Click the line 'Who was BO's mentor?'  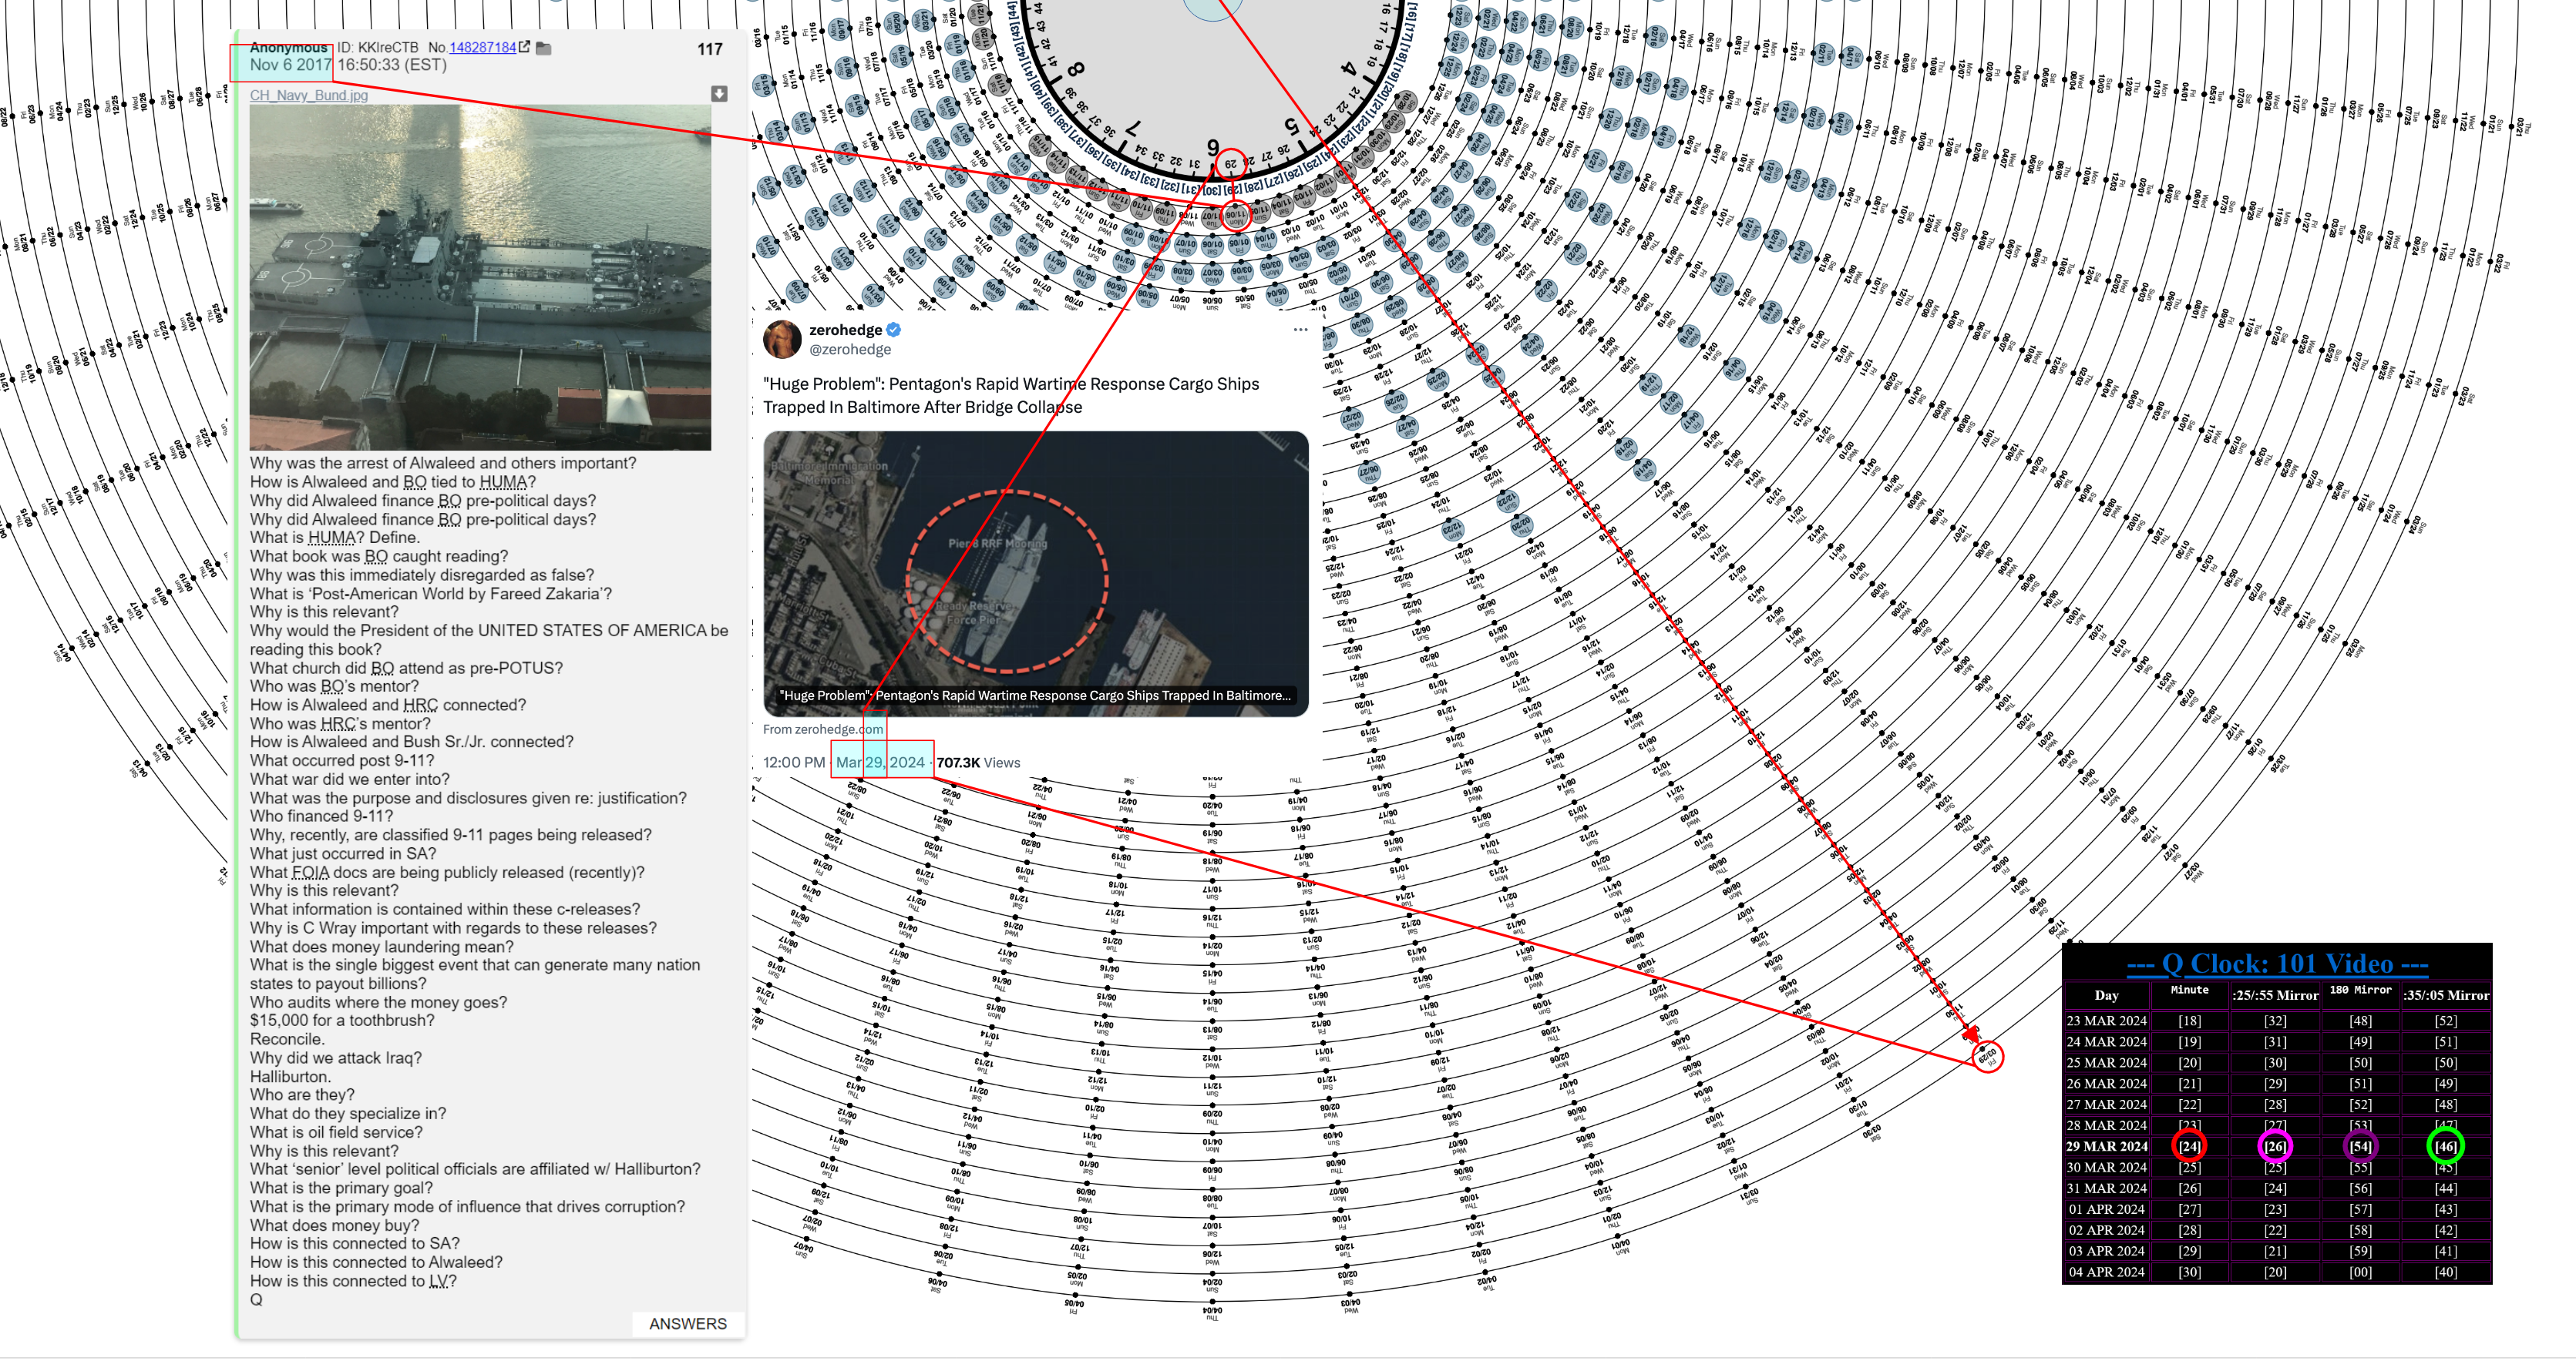334,686
